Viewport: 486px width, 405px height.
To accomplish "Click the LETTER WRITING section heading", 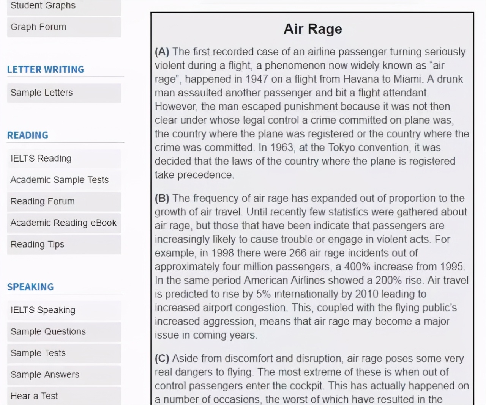I will (x=46, y=69).
